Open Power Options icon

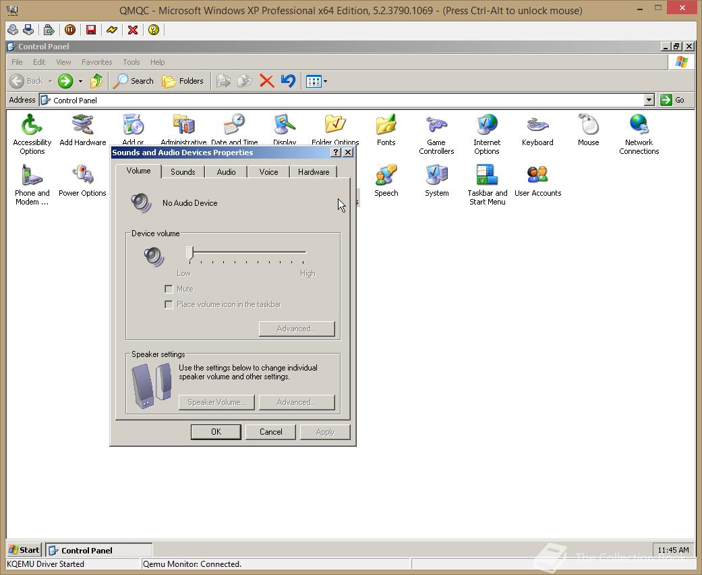pos(82,180)
